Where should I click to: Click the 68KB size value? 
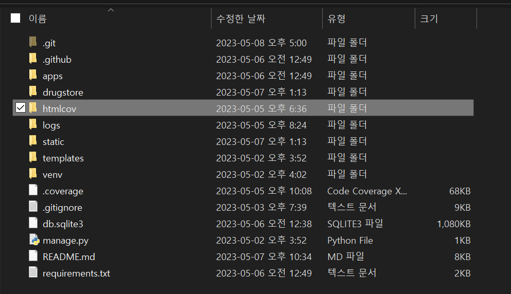460,191
